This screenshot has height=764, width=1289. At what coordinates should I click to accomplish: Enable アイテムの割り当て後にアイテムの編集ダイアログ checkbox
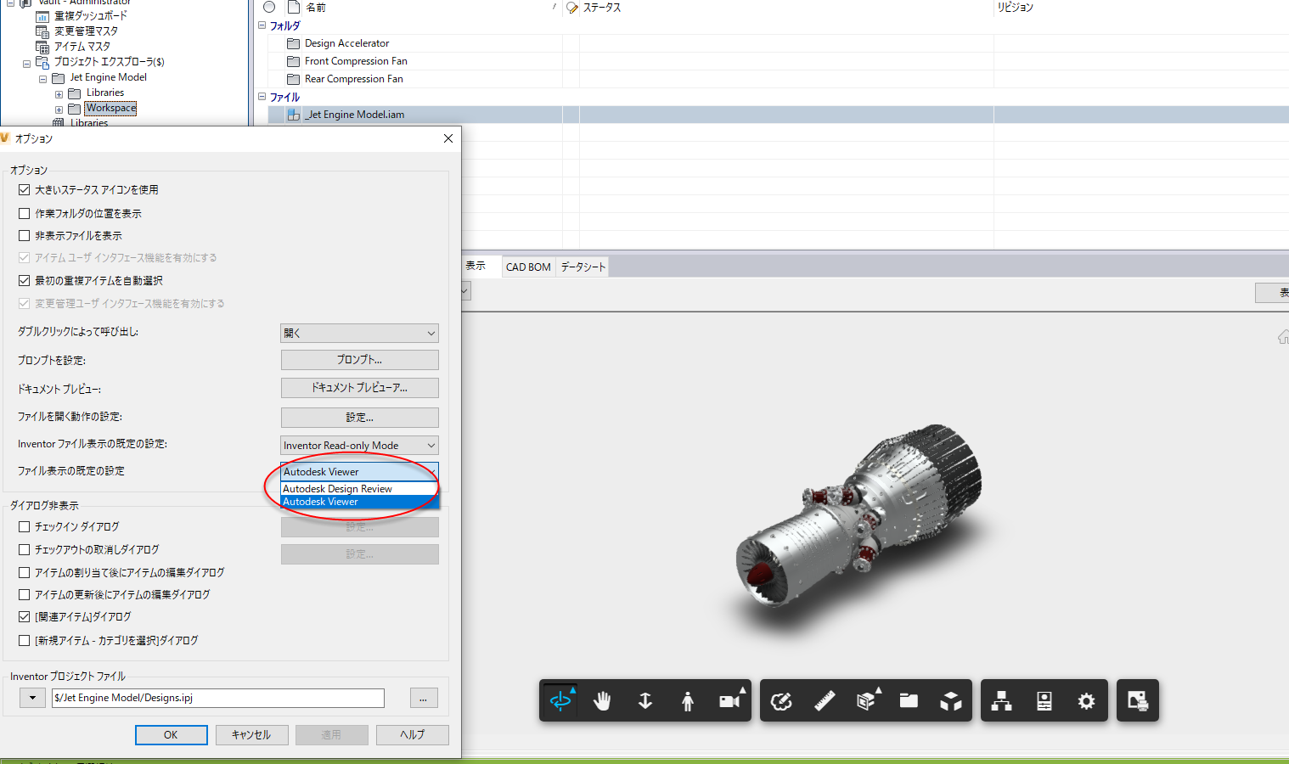[x=25, y=573]
